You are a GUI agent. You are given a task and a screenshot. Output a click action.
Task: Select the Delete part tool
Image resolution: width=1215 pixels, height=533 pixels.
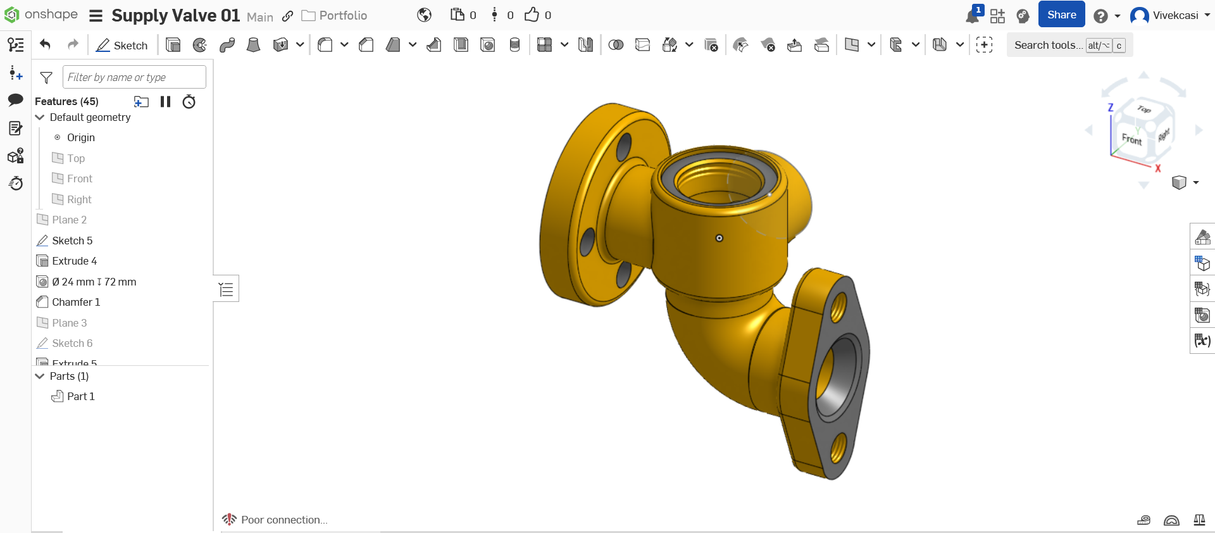711,45
